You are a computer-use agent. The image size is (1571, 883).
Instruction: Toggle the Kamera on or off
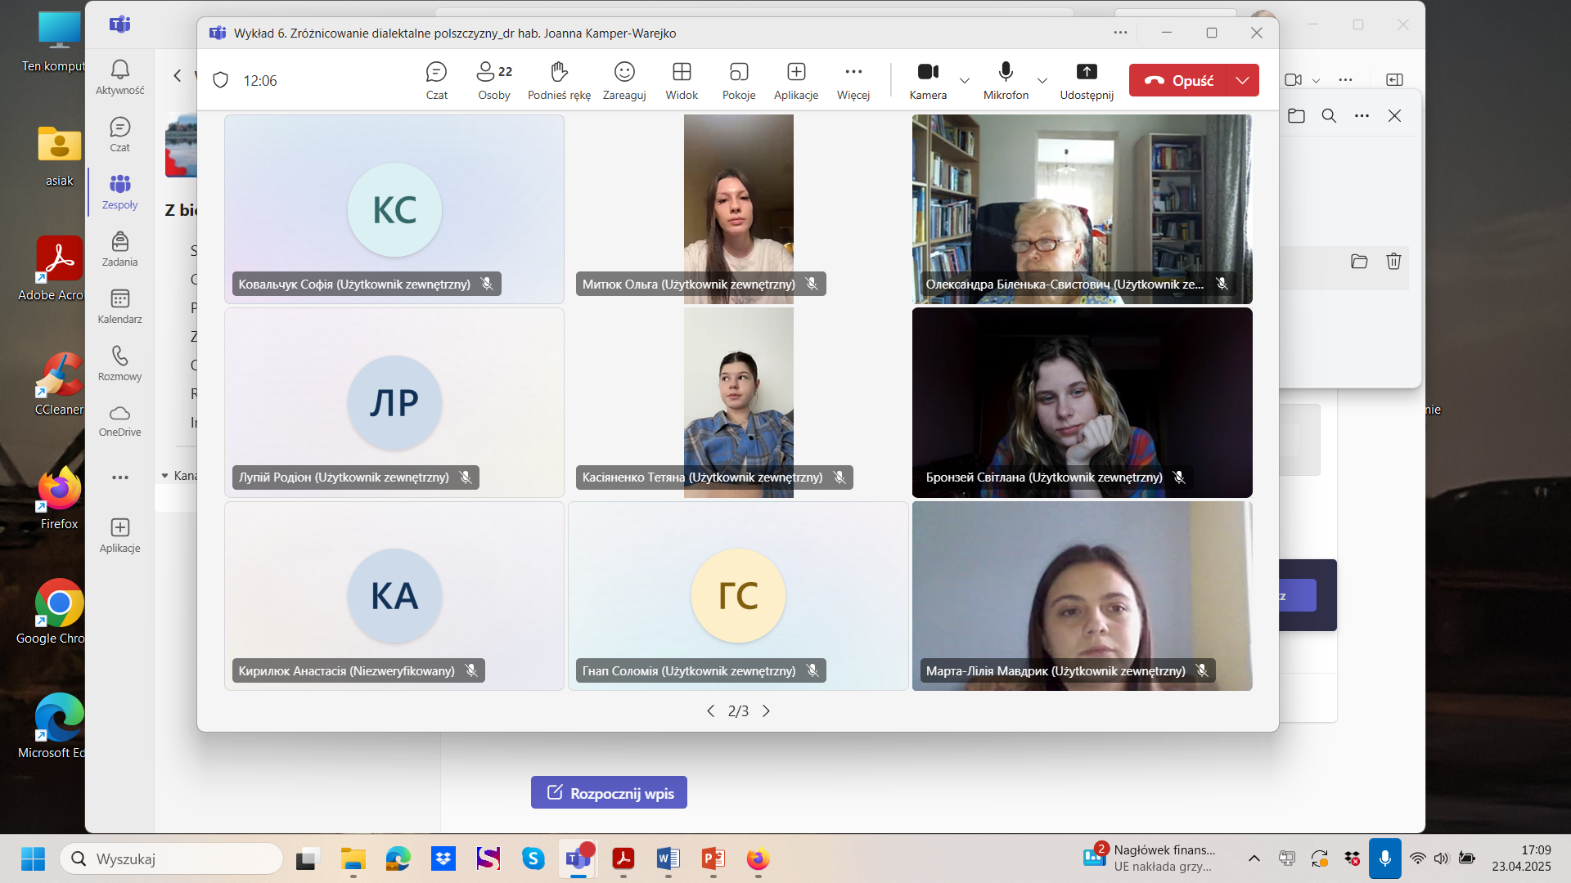click(927, 80)
